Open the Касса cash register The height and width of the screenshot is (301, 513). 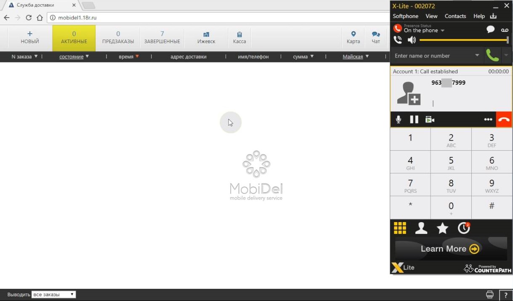(x=239, y=37)
